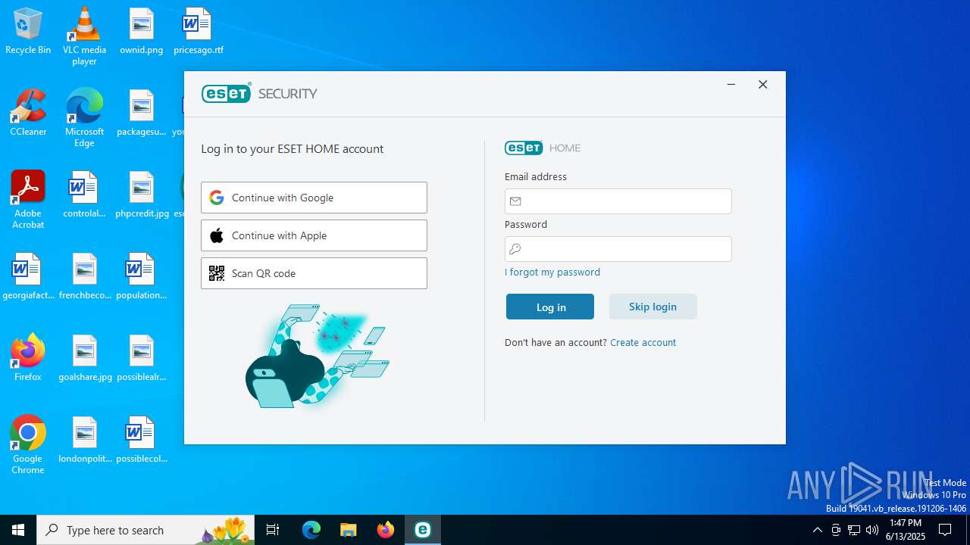Skip the ESET HOME login

652,307
